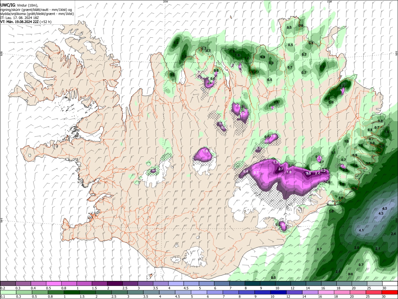Click the '30' label in the lower legend row
This screenshot has height=299, width=398.
384,297
